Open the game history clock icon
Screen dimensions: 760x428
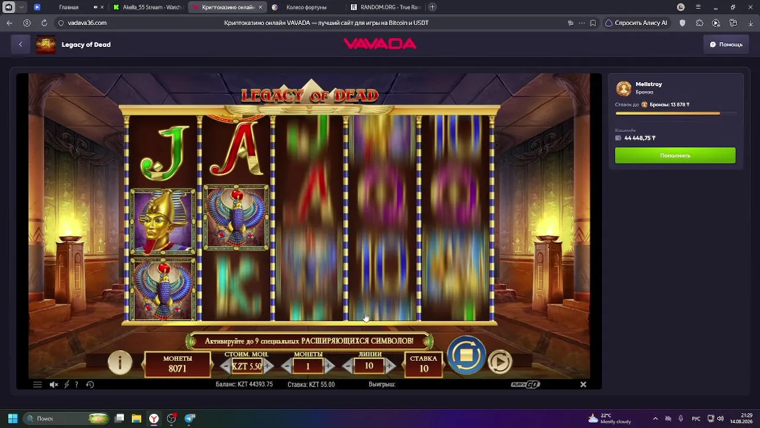click(x=90, y=385)
